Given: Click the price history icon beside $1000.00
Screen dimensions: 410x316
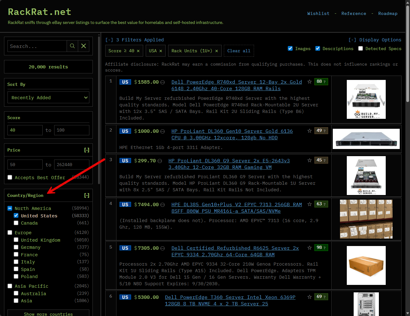Looking at the screenshot, I should 163,131.
